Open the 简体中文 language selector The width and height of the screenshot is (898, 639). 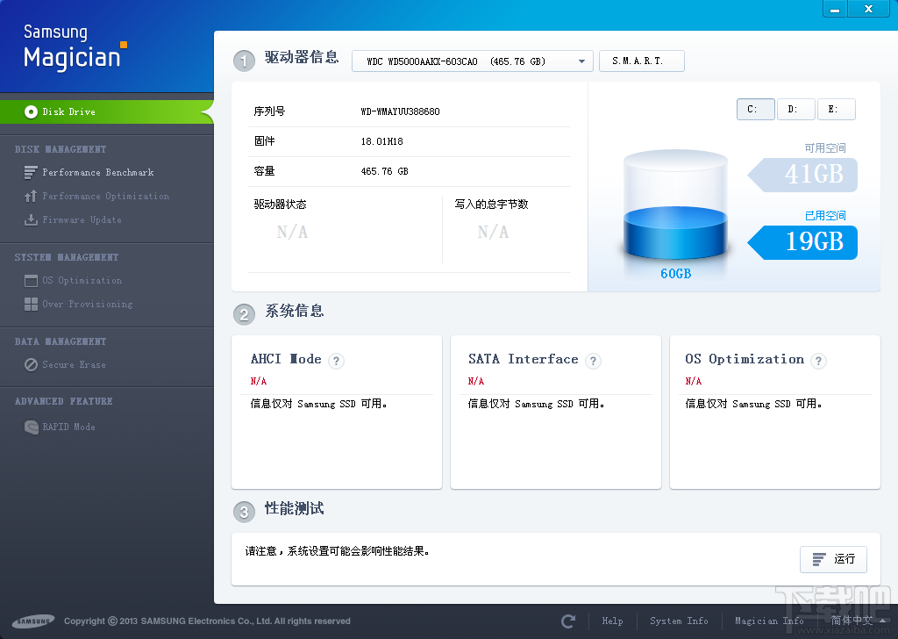click(852, 621)
